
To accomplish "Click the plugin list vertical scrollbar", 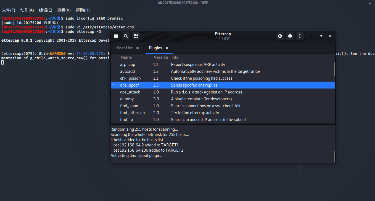I will point(334,69).
